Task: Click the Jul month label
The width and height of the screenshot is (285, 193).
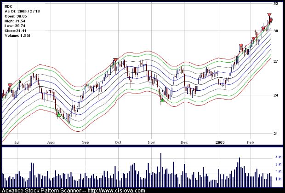Action: click(17, 142)
